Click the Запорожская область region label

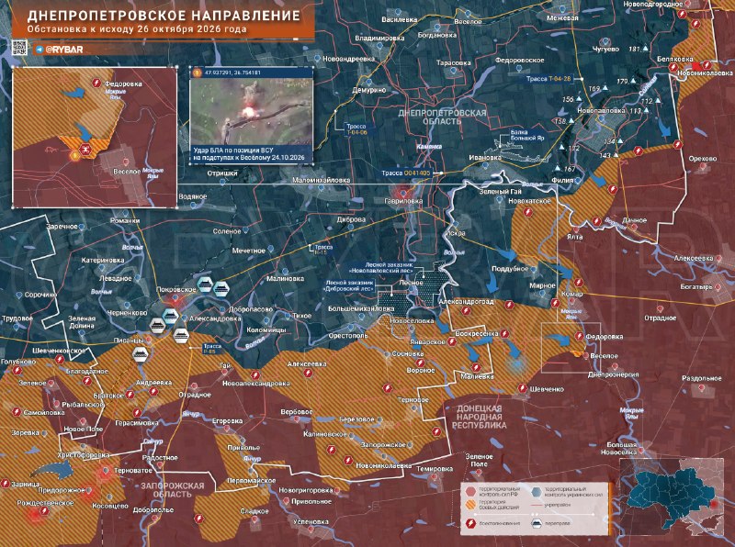tap(173, 490)
